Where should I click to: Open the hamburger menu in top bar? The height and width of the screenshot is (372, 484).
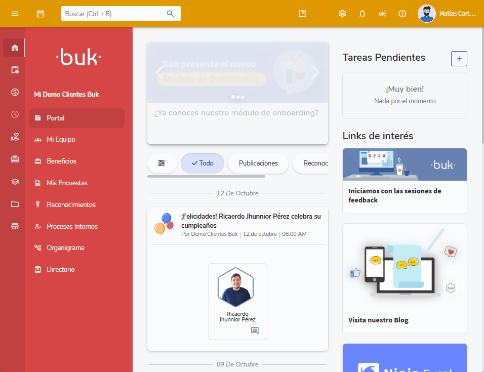15,14
